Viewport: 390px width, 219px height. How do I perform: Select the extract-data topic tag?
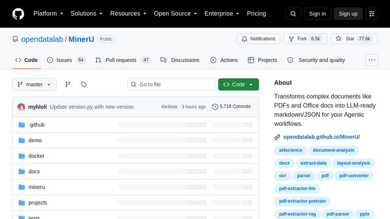(x=313, y=163)
